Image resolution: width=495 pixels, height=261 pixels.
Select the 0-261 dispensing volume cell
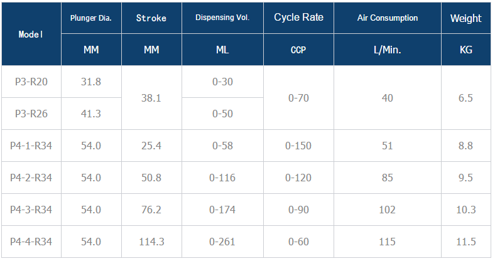223,242
